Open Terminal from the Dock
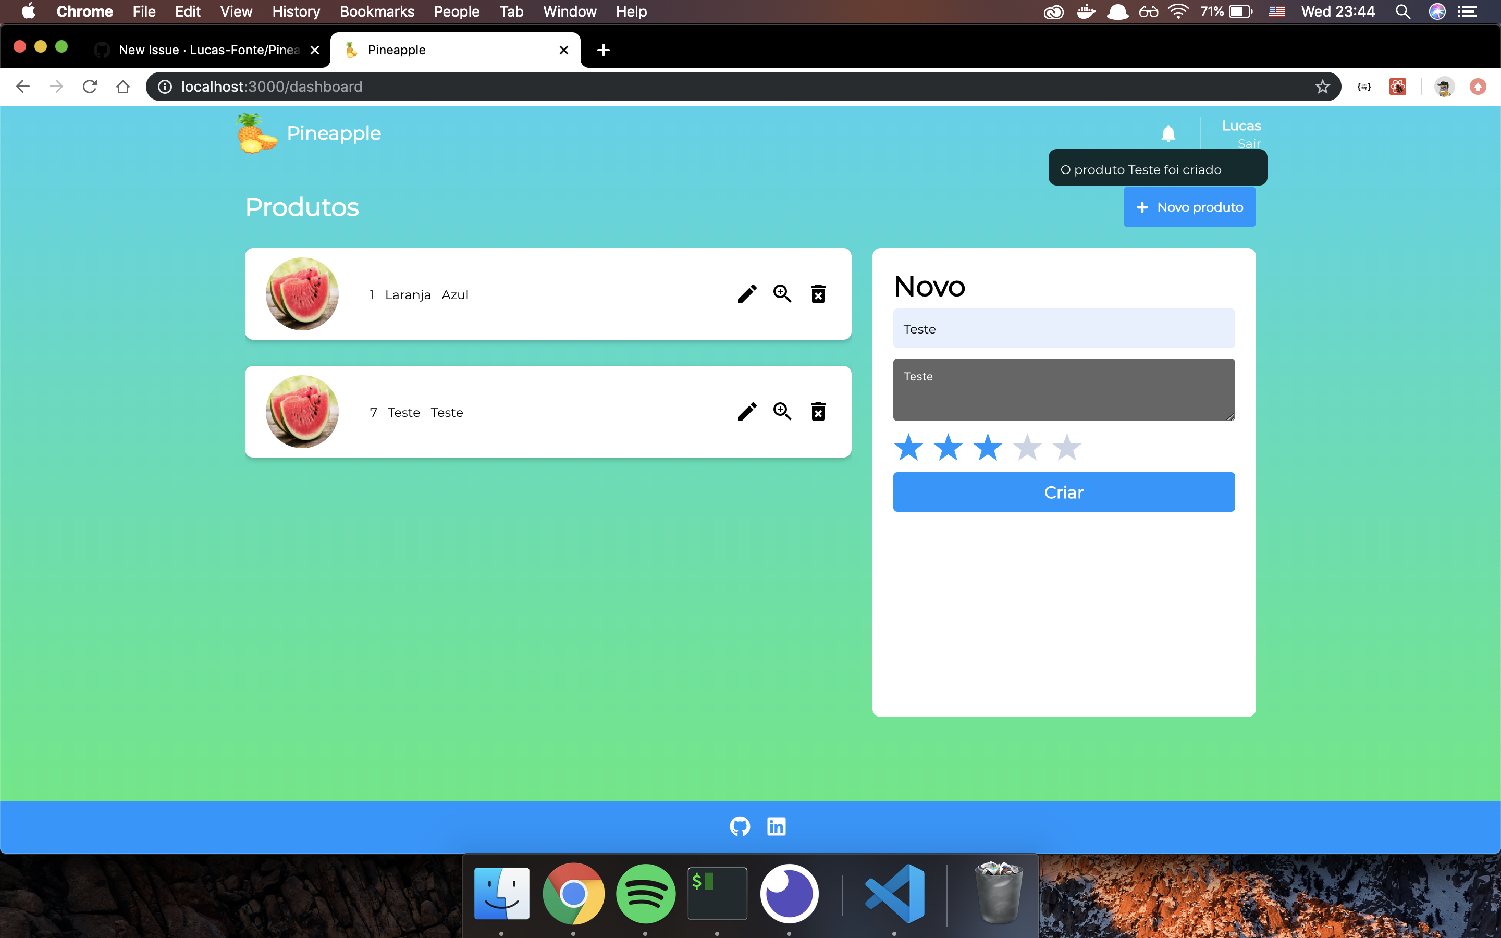This screenshot has height=938, width=1501. 718,894
